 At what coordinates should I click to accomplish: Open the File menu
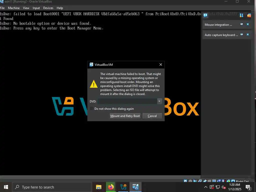point(2,8)
